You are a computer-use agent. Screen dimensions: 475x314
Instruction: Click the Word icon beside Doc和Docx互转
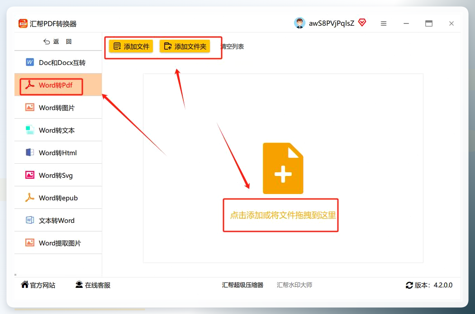click(30, 62)
